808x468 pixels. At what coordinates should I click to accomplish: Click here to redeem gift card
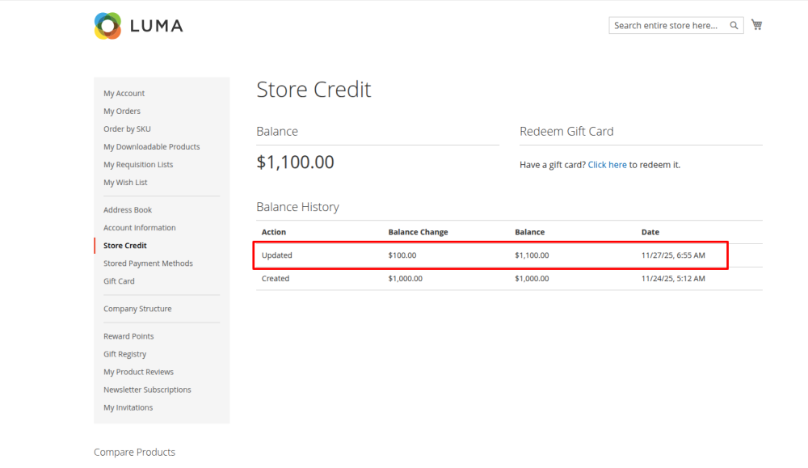(607, 165)
